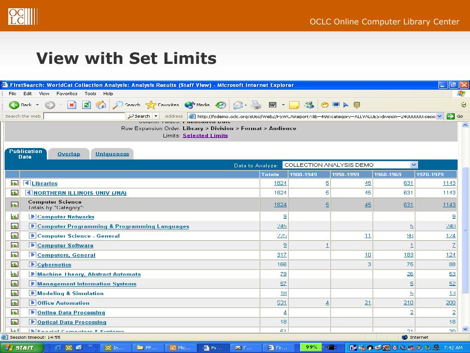Switch to the Uniqueness tab
The image size is (470, 353).
112,154
